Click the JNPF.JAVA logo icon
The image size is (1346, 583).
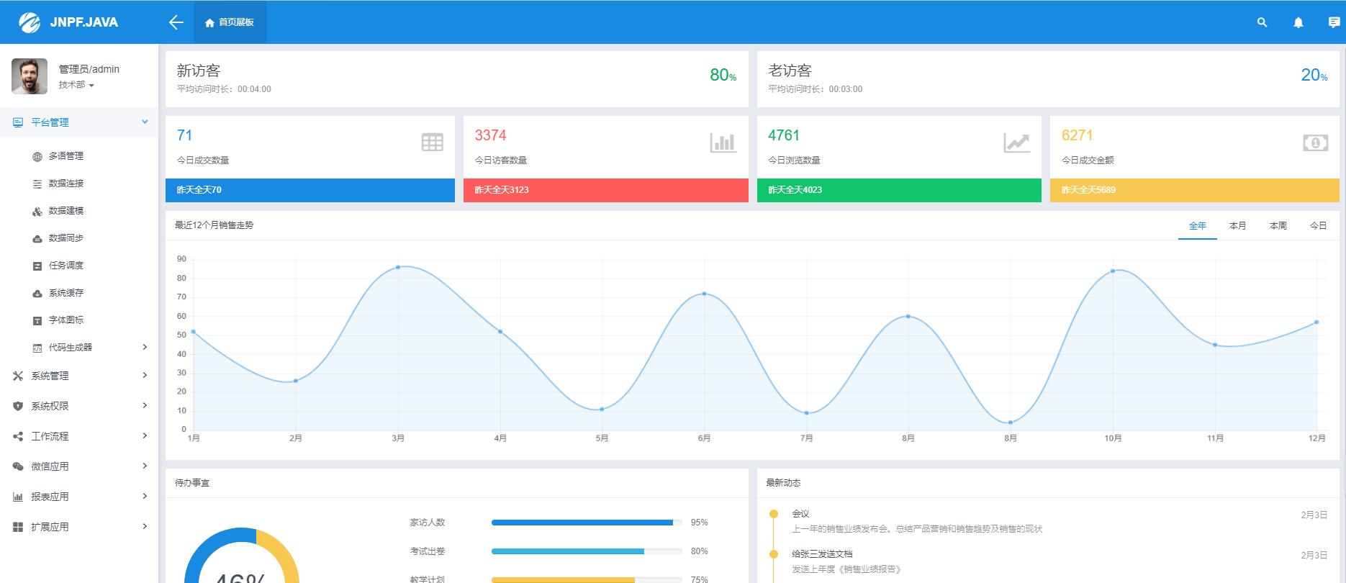[30, 22]
